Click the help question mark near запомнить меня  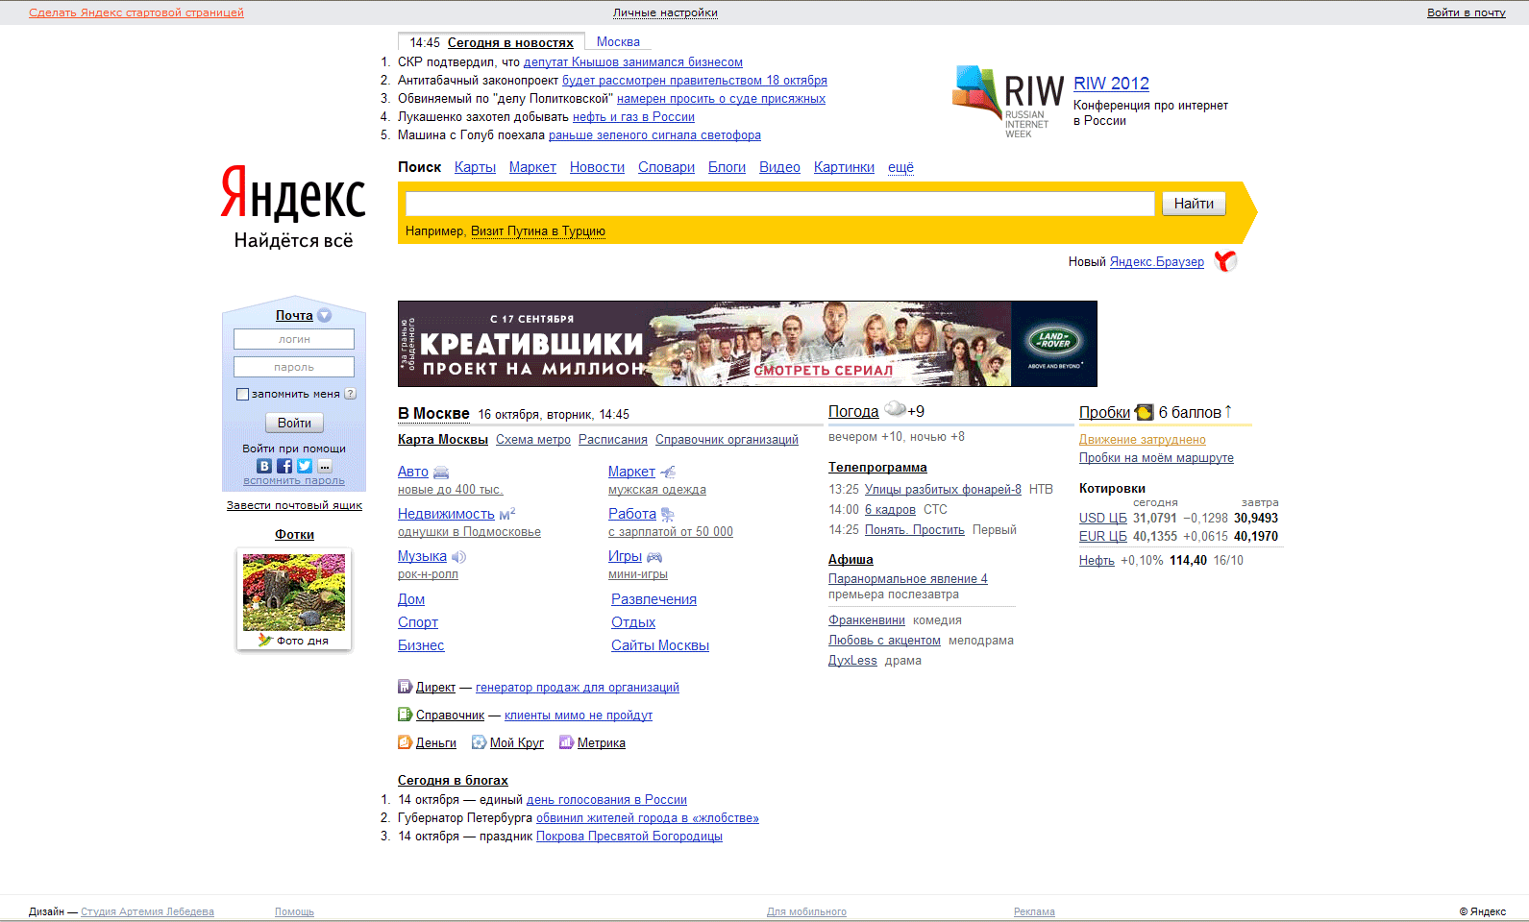pyautogui.click(x=351, y=394)
